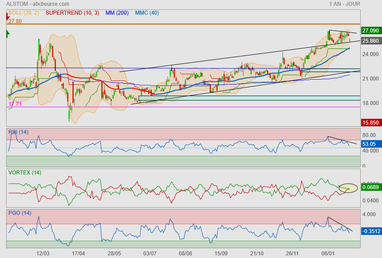Click the VORTEX (14) indicator label
Image resolution: width=382 pixels, height=258 pixels.
click(x=24, y=172)
